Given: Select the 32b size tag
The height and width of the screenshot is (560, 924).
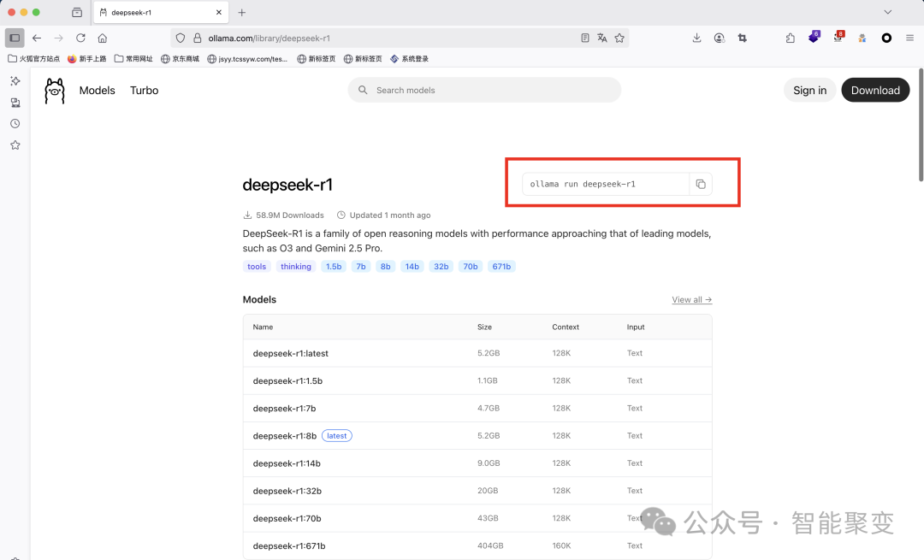Looking at the screenshot, I should (441, 267).
